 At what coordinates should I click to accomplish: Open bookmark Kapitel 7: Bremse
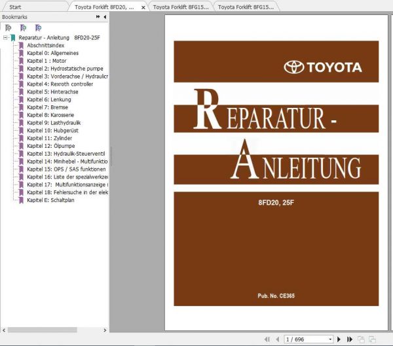pos(47,107)
